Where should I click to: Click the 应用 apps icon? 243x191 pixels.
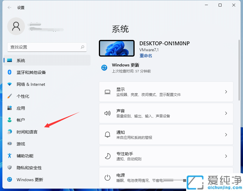pyautogui.click(x=10, y=108)
